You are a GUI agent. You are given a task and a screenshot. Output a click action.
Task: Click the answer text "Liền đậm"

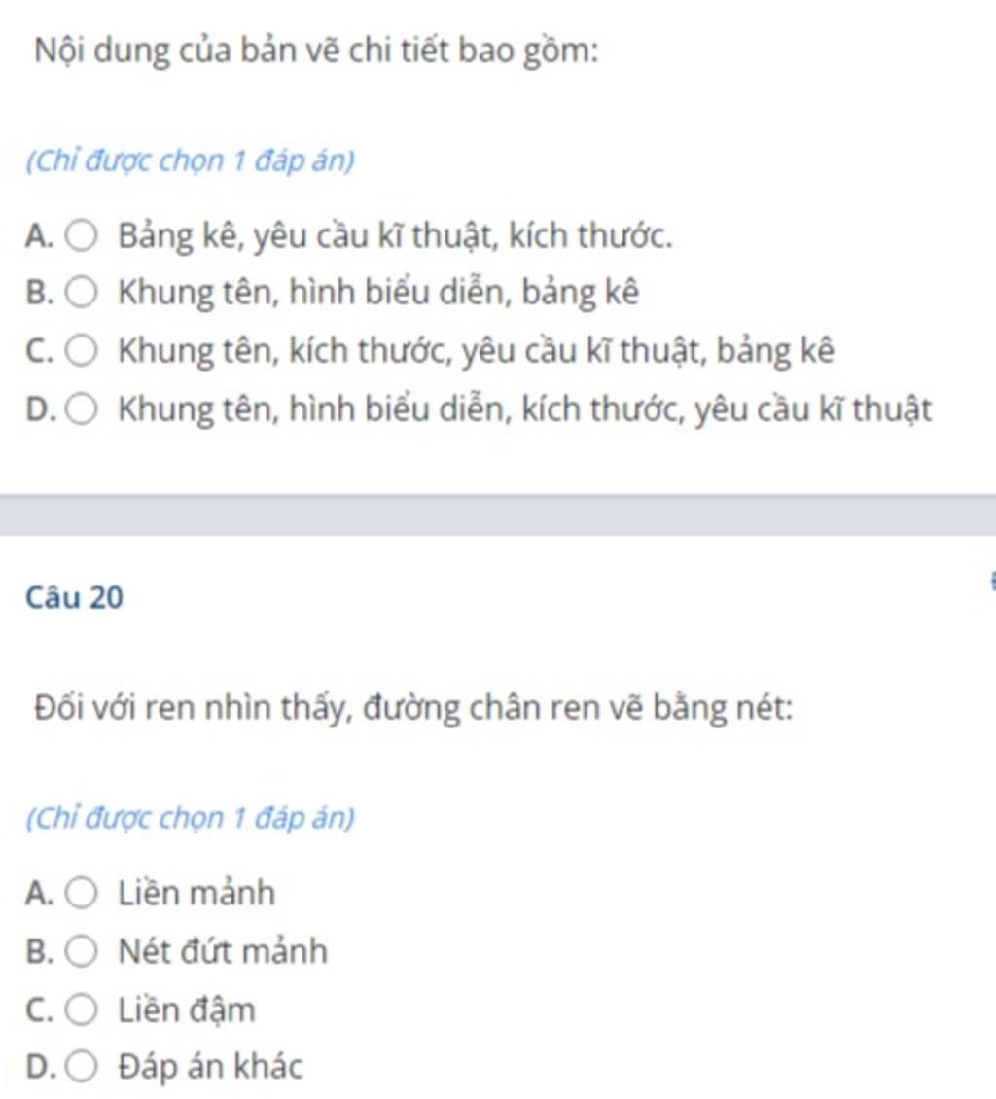tap(187, 1010)
